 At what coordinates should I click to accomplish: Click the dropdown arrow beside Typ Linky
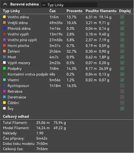[44, 5]
